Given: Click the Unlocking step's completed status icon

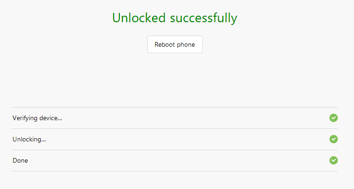Looking at the screenshot, I should coord(333,139).
